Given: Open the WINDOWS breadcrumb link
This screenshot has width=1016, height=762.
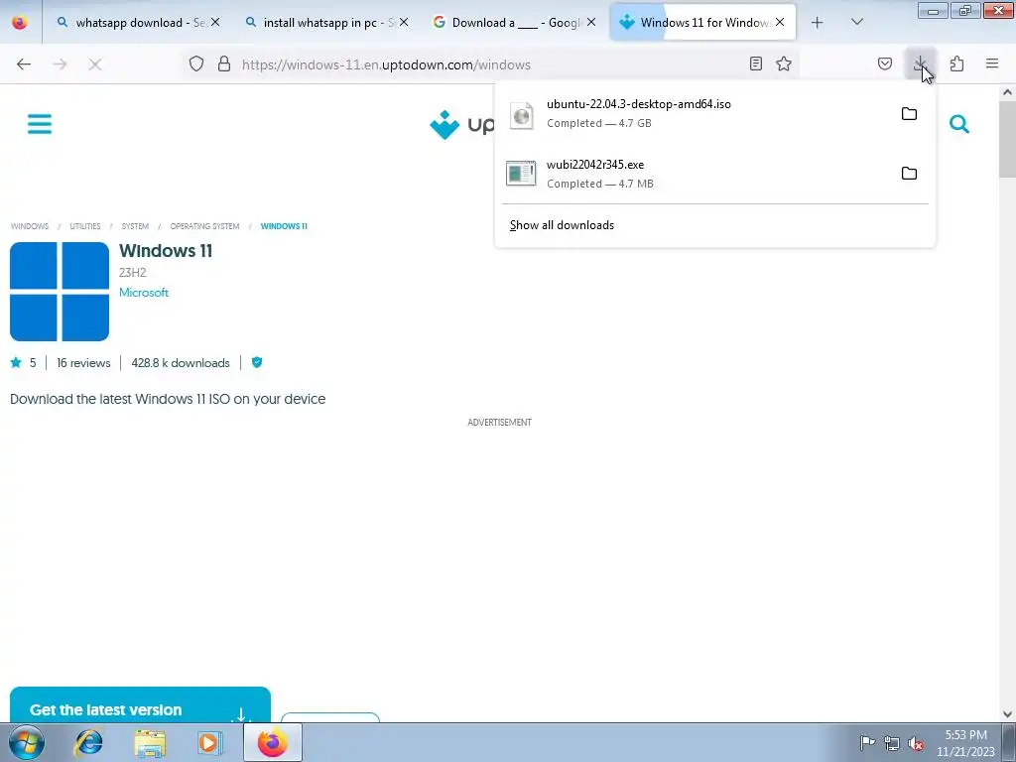Looking at the screenshot, I should 30,226.
